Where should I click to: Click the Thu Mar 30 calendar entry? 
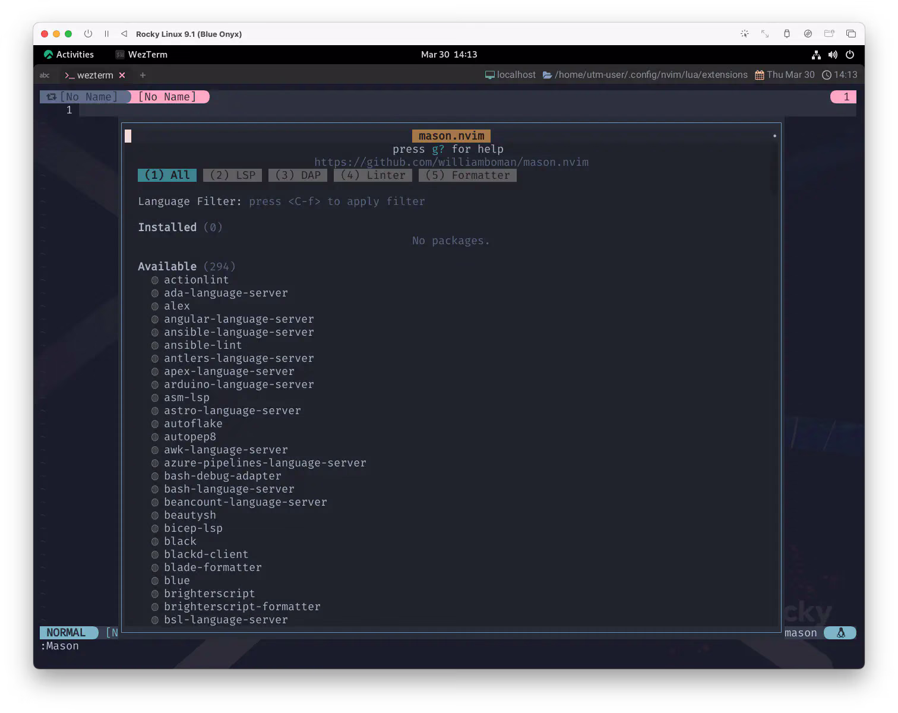785,75
